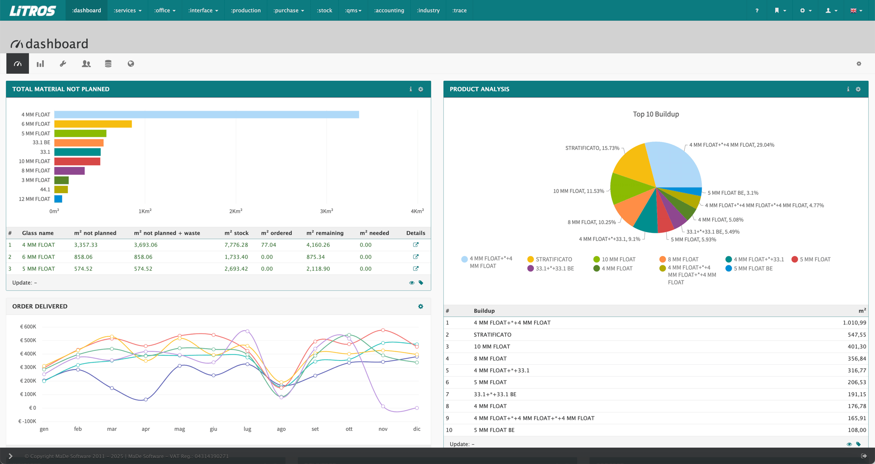Screen dimensions: 875x464
Task: Click the 4 MM FLOAT light blue bar
Action: tap(206, 114)
